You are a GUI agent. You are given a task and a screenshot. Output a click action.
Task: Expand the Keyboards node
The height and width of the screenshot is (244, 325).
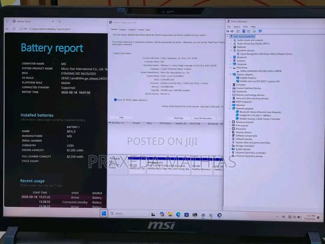click(x=230, y=92)
